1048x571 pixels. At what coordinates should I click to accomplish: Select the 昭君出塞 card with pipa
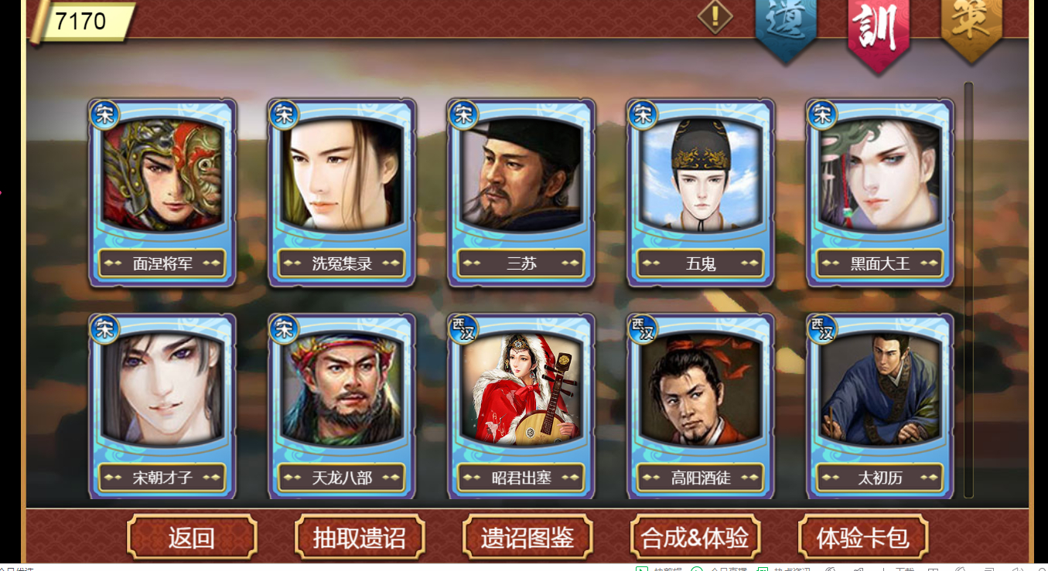(x=521, y=406)
